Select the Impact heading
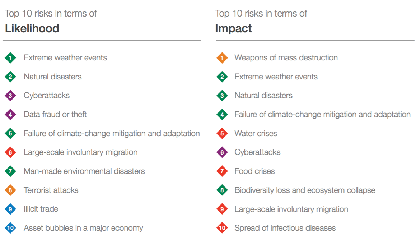 tap(233, 29)
